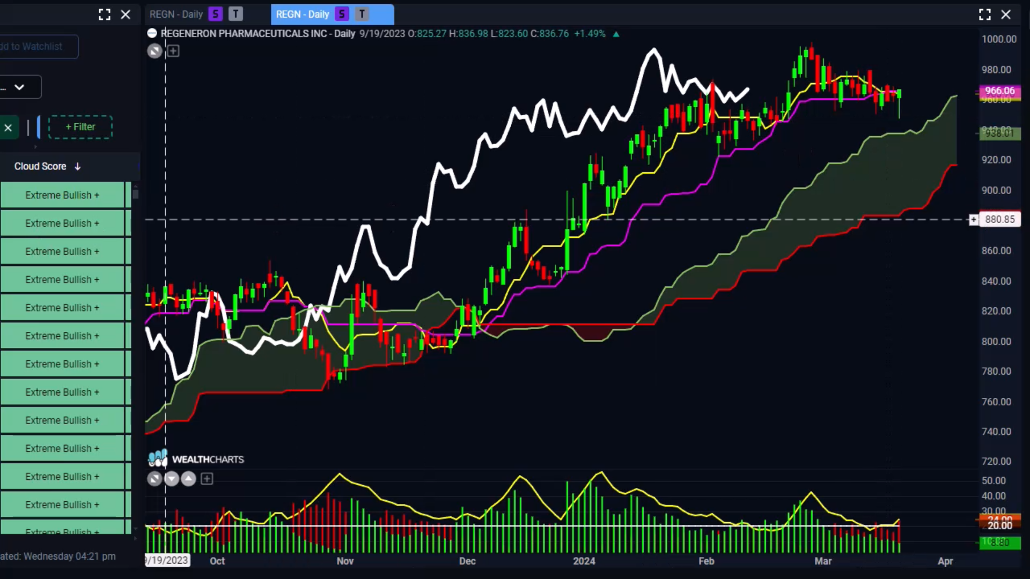The width and height of the screenshot is (1030, 579).
Task: Click the down arrow beside Cloud Score
Action: tap(78, 166)
